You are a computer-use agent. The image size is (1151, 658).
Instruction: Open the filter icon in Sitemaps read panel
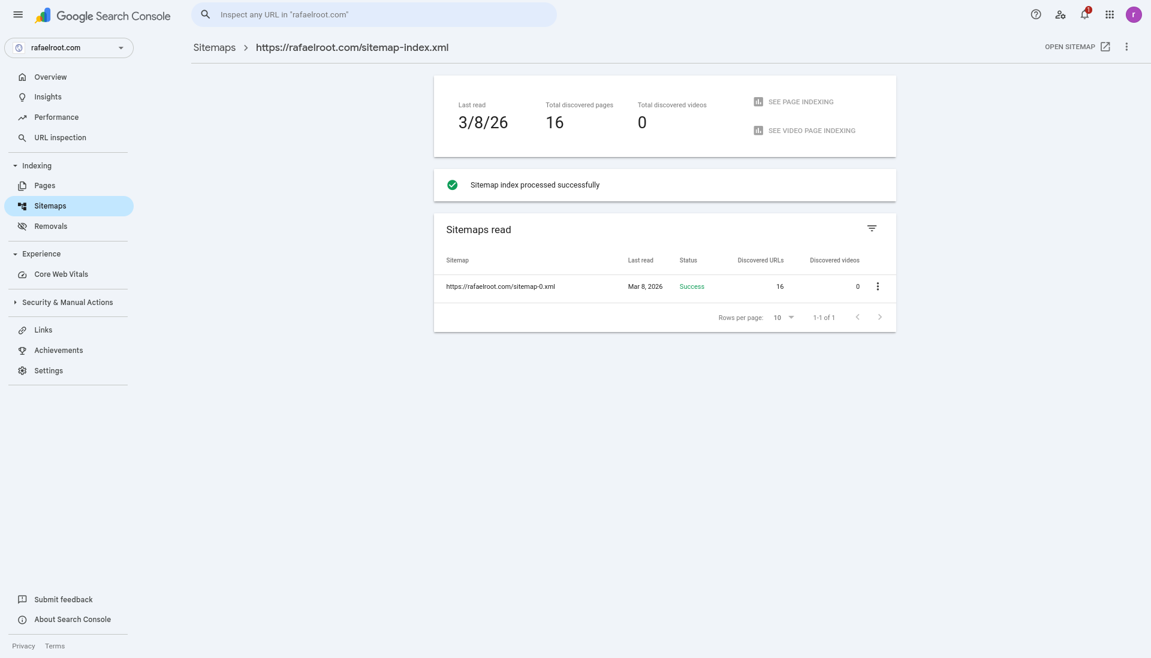[872, 228]
